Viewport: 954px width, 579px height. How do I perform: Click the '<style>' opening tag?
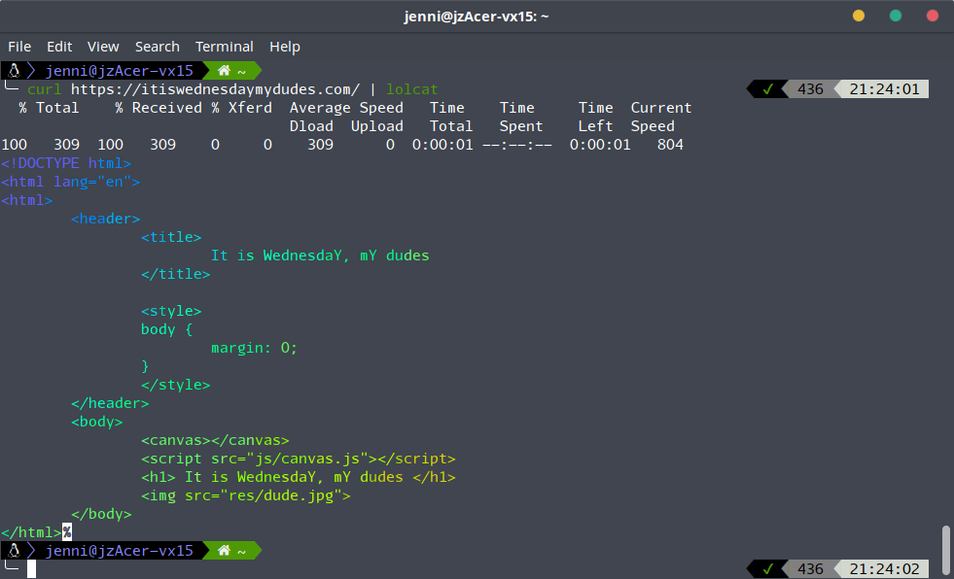pyautogui.click(x=171, y=311)
